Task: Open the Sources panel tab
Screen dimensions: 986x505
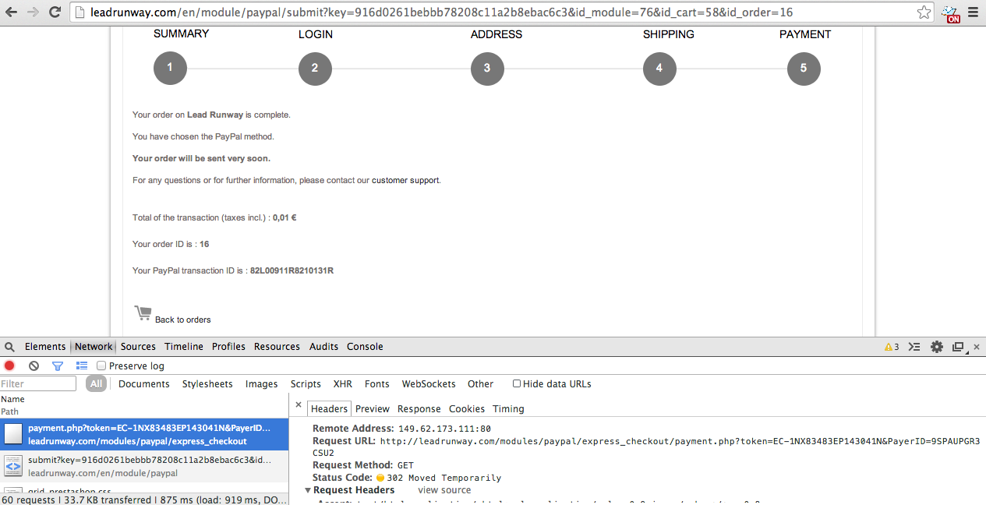Action: tap(138, 347)
